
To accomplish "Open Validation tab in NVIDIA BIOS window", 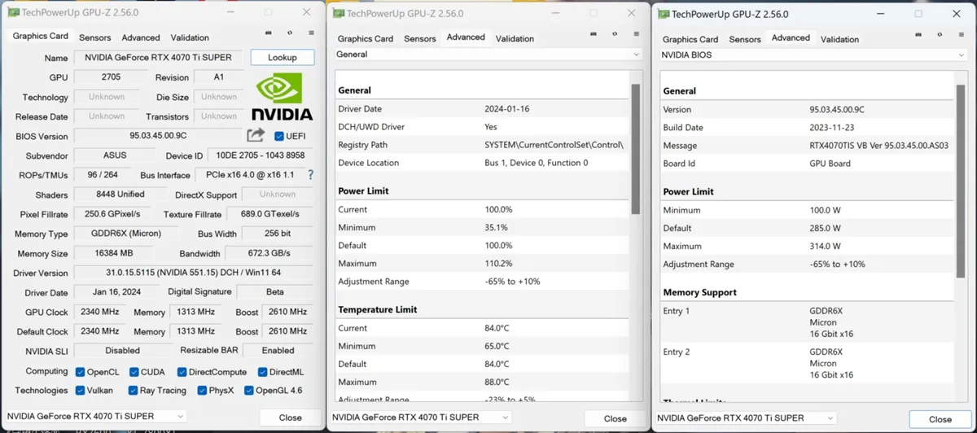I will coord(839,39).
